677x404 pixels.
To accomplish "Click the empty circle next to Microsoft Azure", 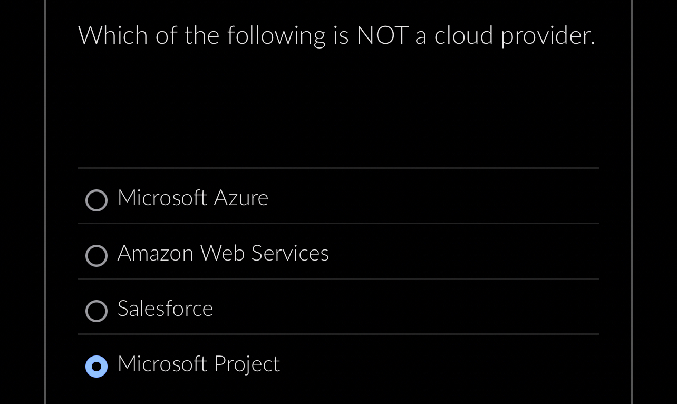I will (x=96, y=200).
